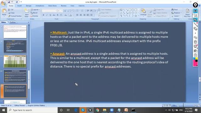The width and height of the screenshot is (201, 113).
Task: Switch to the Outline pane tab
Action: 13,22
